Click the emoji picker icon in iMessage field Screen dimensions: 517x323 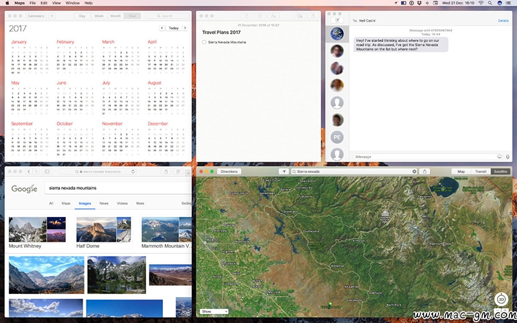point(499,157)
